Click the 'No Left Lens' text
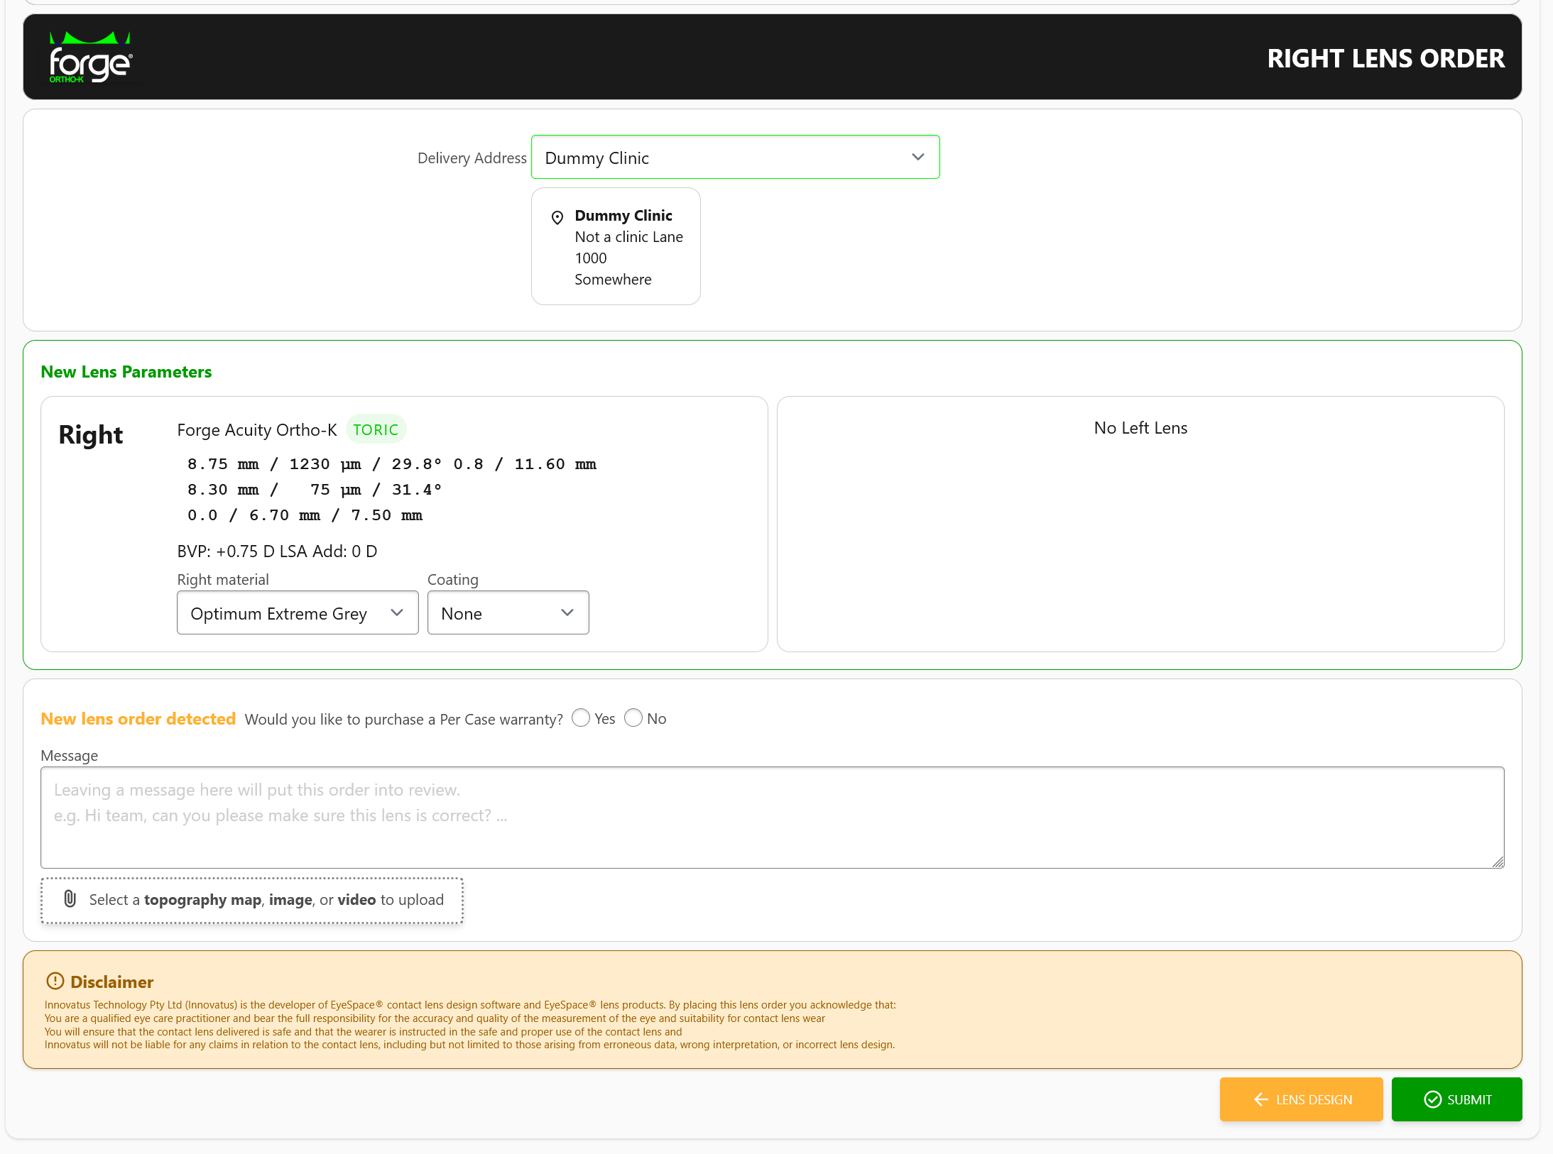 pyautogui.click(x=1140, y=428)
